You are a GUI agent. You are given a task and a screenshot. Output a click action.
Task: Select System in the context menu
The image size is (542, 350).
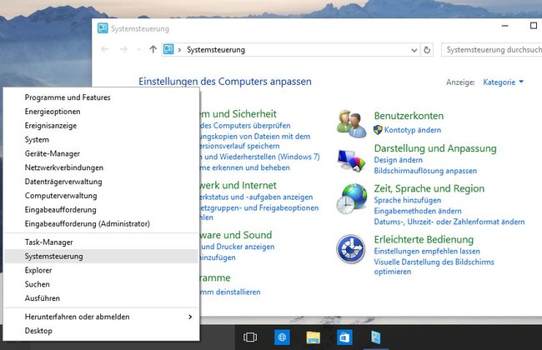point(102,140)
